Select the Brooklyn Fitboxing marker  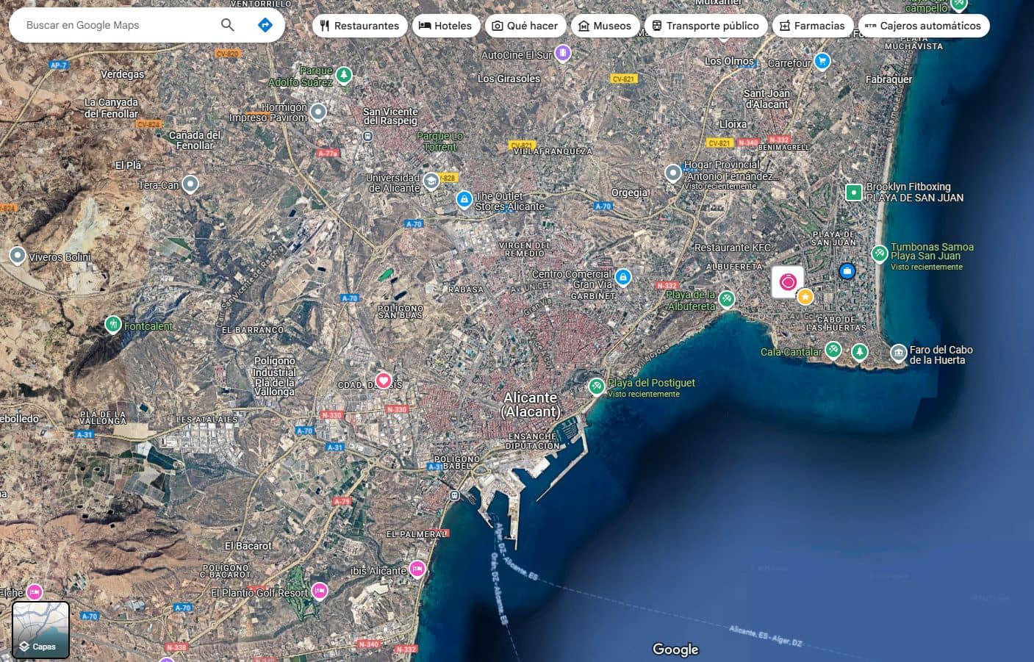coord(854,192)
